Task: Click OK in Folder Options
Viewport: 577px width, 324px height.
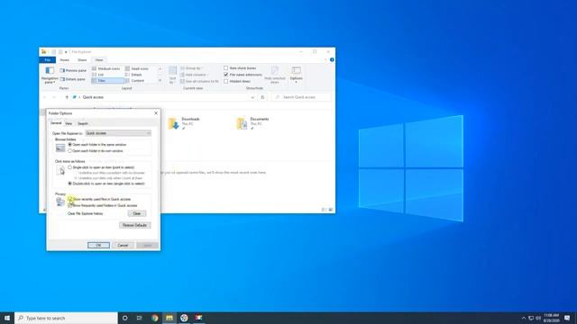Action: point(98,245)
